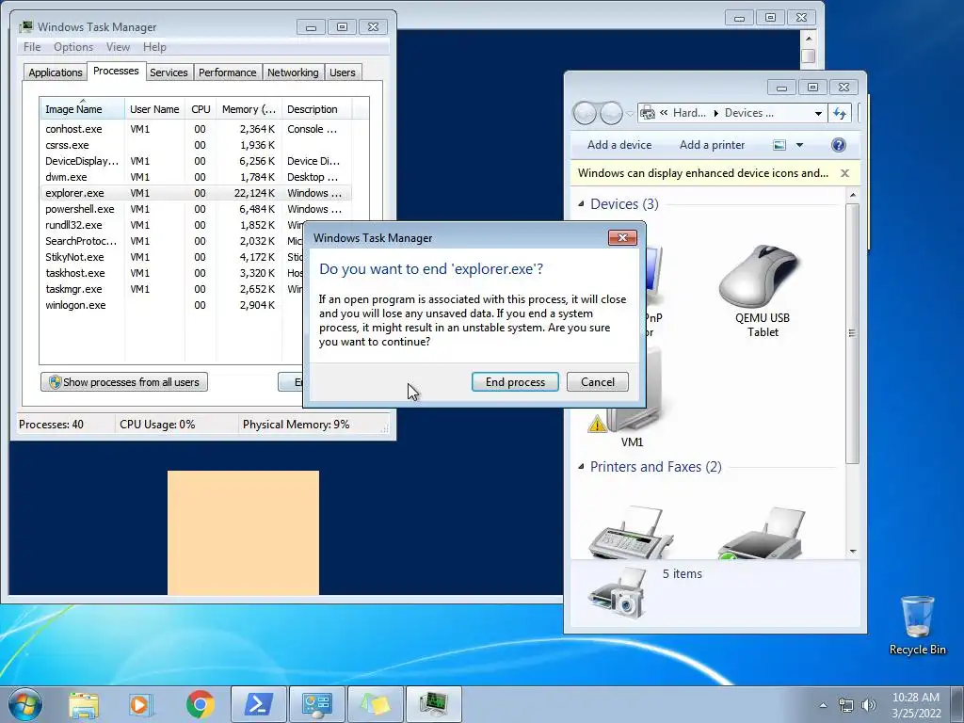Open the File menu in Task Manager
Viewport: 964px width, 723px height.
(32, 47)
